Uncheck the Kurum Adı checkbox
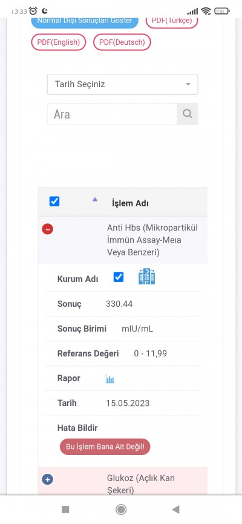Viewport: 242px width, 524px height. (119, 277)
